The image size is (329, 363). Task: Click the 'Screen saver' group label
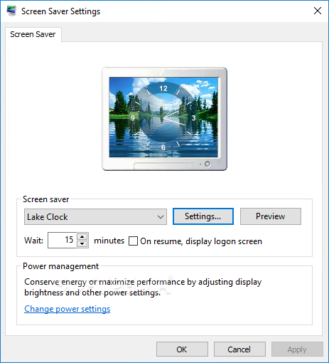45,199
